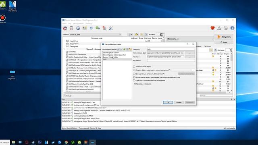Select 'Explore Virtual Folder' in list
Screen dimensions: 258x145
(110, 57)
